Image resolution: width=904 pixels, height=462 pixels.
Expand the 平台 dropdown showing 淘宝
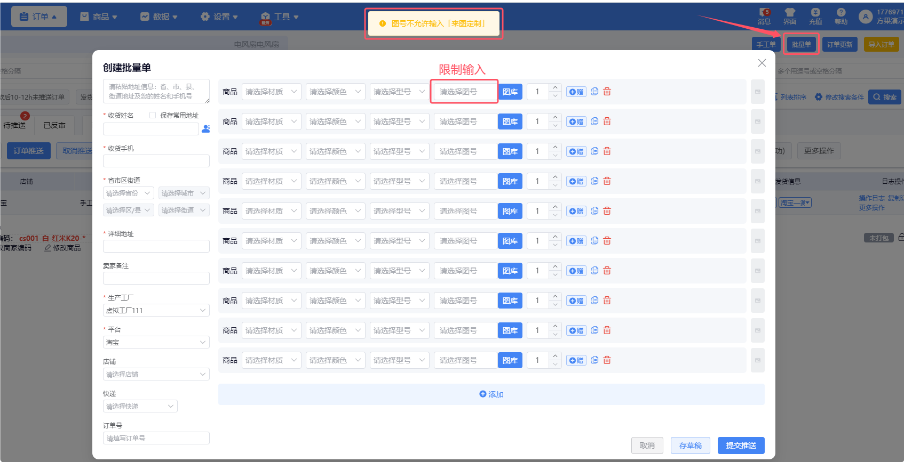(156, 342)
